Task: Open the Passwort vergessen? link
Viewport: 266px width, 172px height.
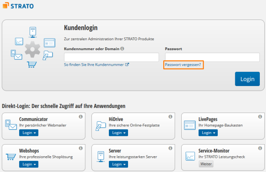Action: coord(183,65)
